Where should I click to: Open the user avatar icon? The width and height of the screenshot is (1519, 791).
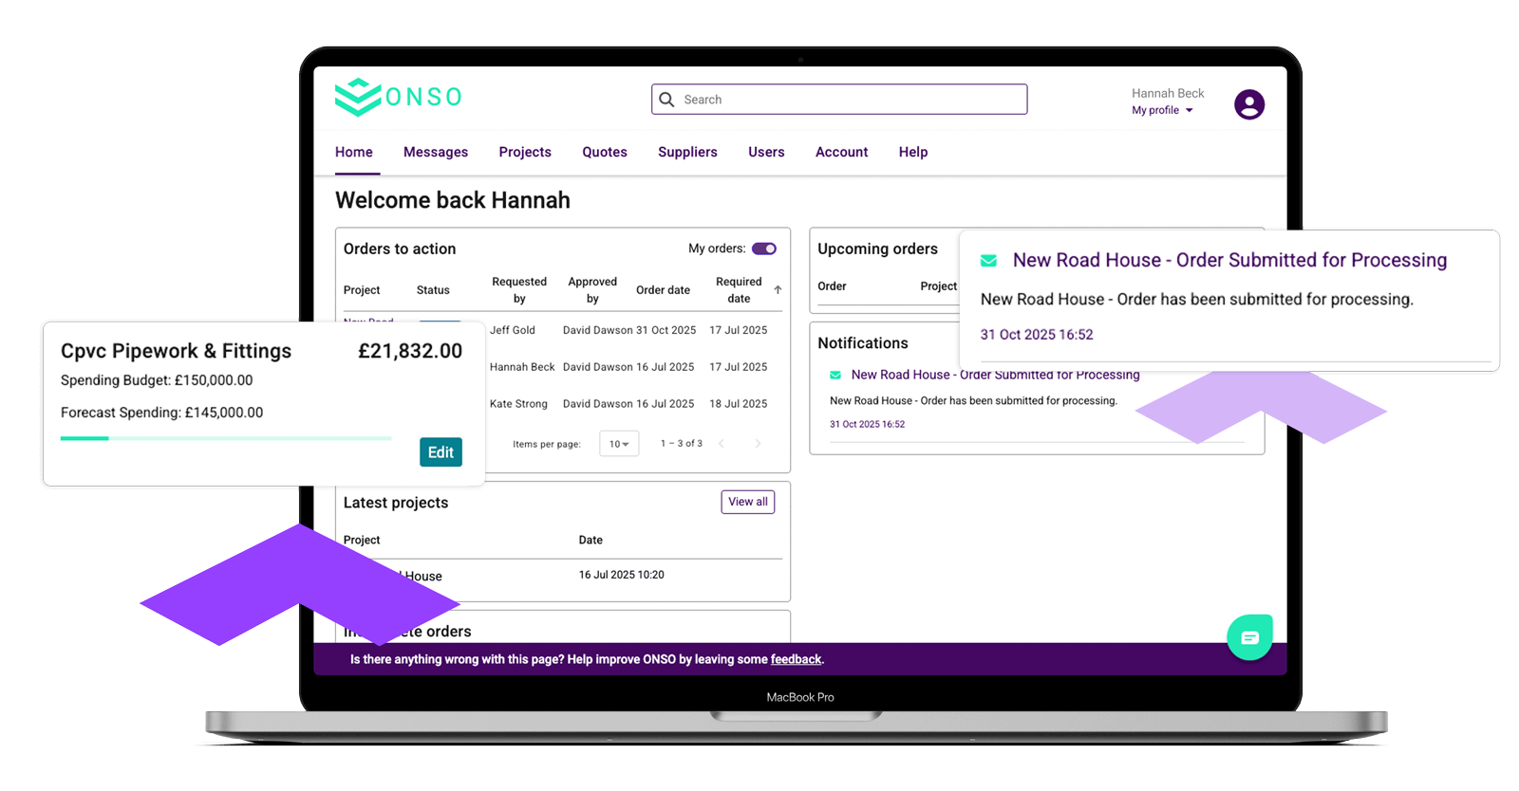(1249, 104)
